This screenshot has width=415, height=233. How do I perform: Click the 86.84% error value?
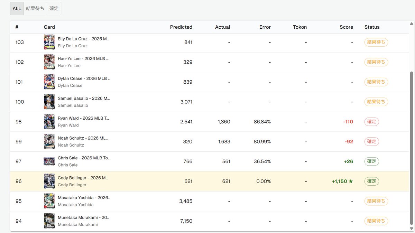(x=261, y=122)
